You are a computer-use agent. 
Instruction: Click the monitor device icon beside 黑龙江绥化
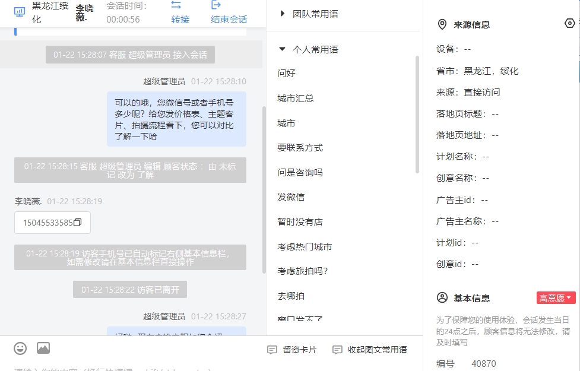19,12
